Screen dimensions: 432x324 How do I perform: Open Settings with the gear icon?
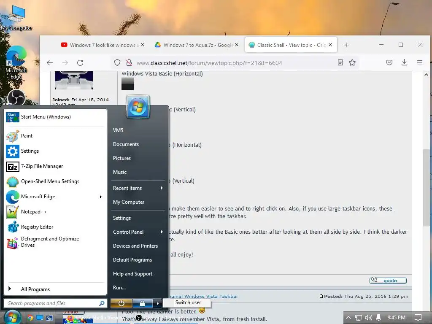(x=55, y=151)
